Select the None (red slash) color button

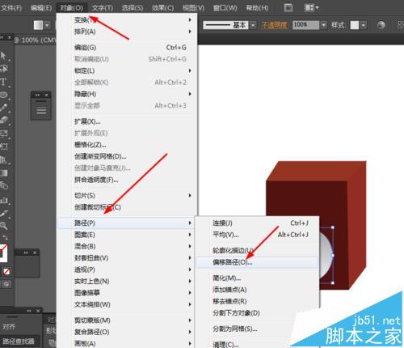click(x=6, y=271)
